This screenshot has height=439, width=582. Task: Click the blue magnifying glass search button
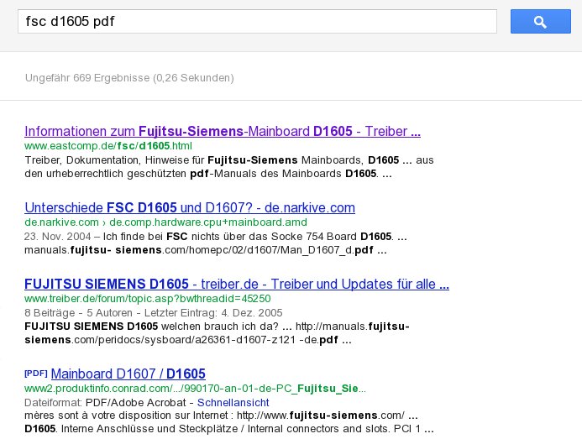[541, 22]
